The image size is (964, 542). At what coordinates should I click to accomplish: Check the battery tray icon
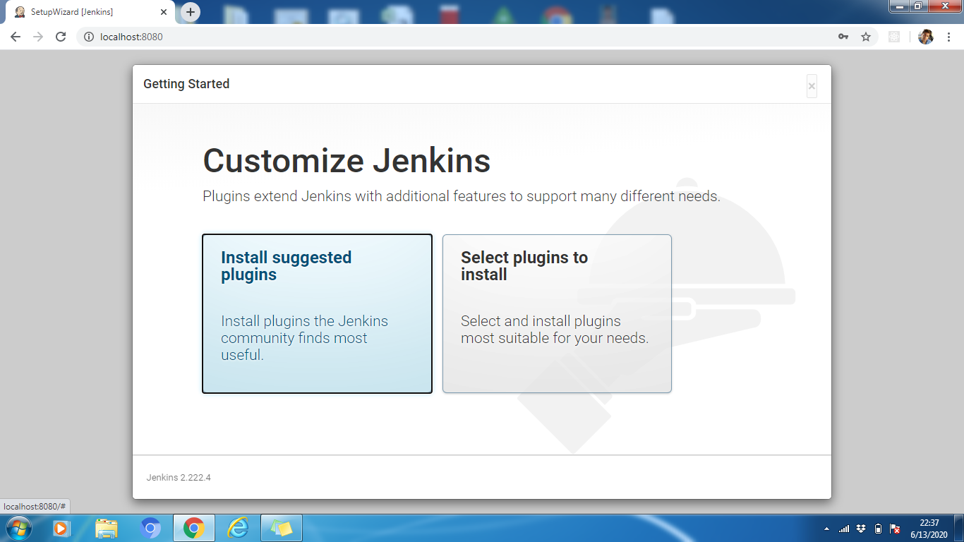[x=878, y=529]
